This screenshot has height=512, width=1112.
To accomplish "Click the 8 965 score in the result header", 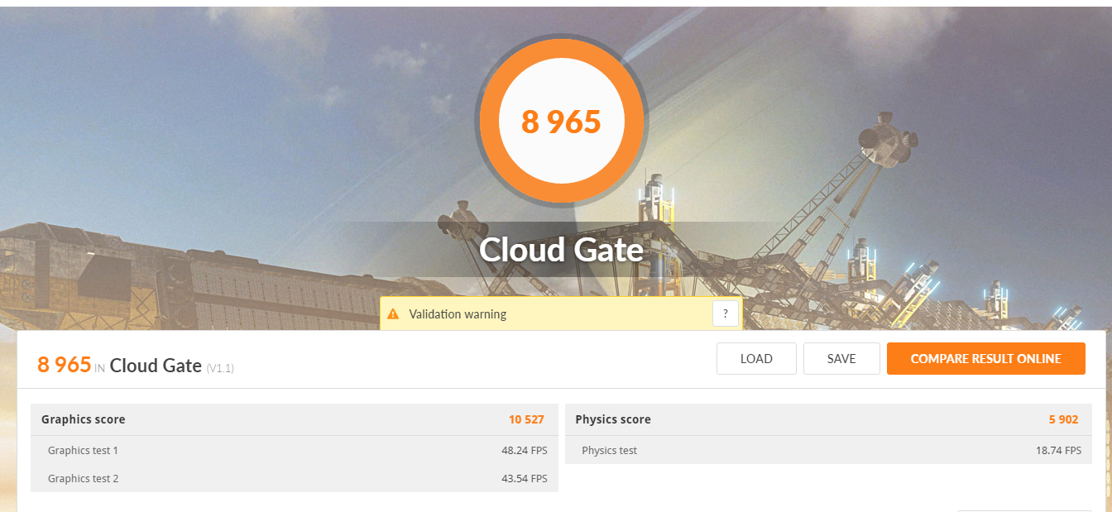I will coord(64,365).
